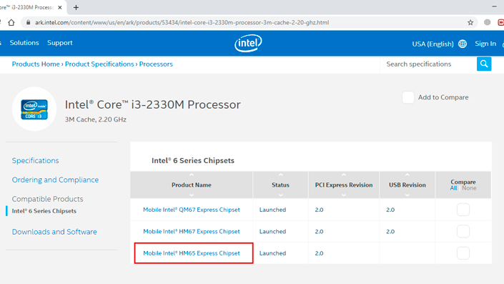Select Compare None link
Viewport: 504px width, 284px height.
469,188
